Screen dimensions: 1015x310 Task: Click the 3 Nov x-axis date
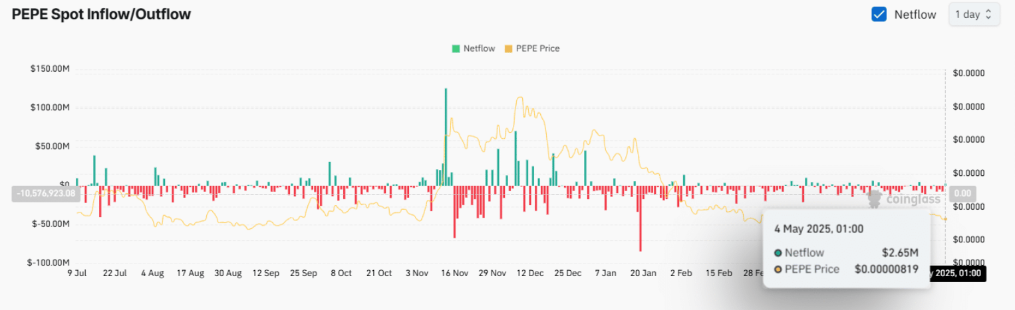417,273
